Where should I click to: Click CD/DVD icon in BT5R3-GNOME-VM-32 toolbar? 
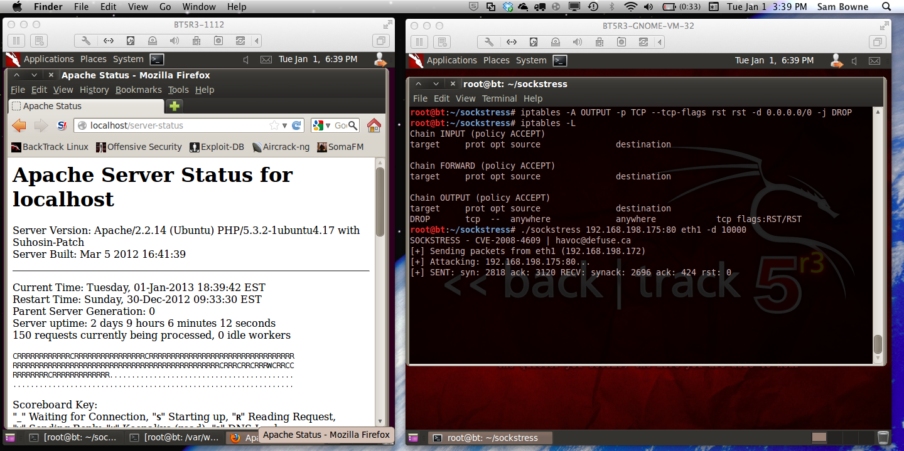(556, 42)
